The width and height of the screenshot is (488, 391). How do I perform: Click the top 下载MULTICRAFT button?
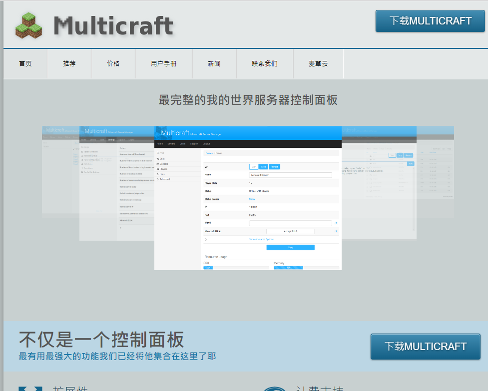click(x=430, y=21)
